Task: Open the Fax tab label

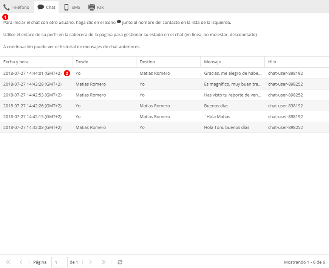Action: tap(100, 7)
